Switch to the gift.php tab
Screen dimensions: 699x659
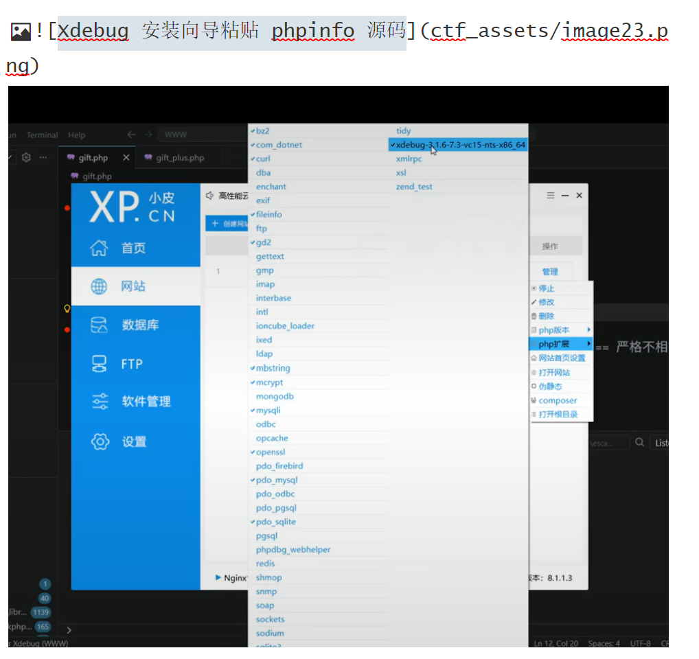93,157
